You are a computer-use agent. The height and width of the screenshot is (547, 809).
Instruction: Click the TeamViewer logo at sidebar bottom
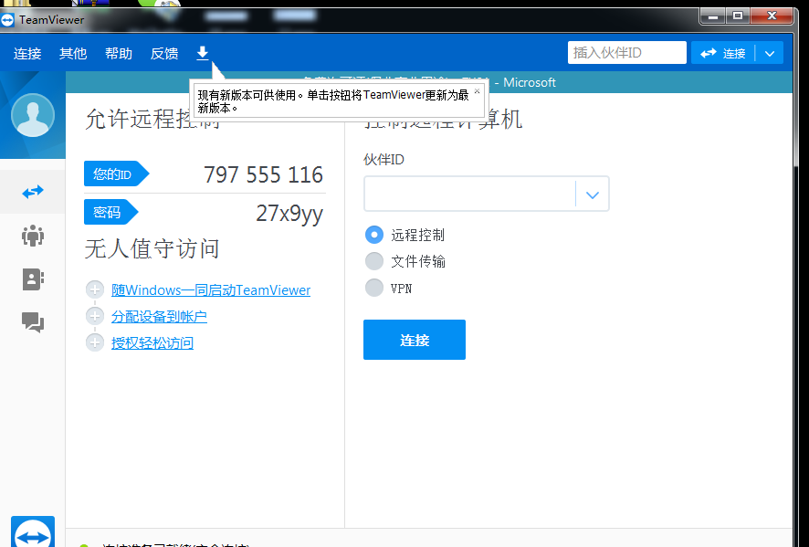(x=33, y=531)
